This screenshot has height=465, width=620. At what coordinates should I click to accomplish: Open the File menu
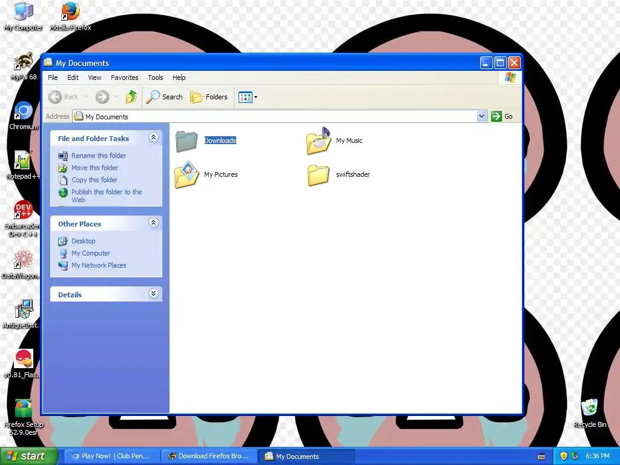tap(53, 77)
